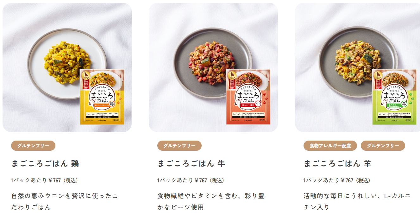Select the 食物アレルギー配慮 tag
420x215 pixels.
[330, 146]
